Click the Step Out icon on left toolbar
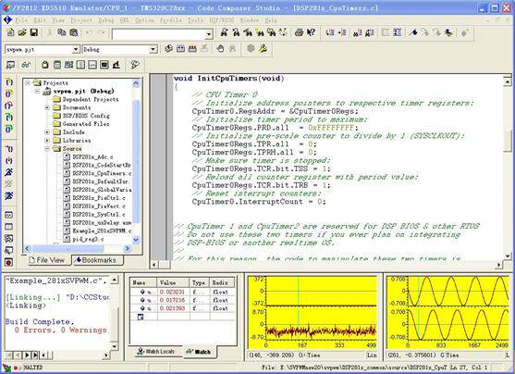Screen dimensions: 515x374 [x=9, y=106]
